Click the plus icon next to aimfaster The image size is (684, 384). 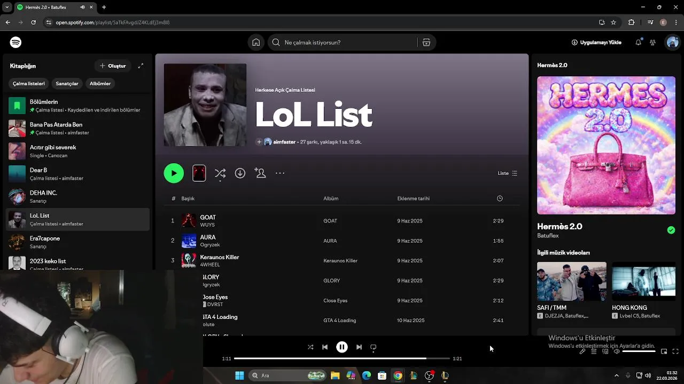pos(259,142)
